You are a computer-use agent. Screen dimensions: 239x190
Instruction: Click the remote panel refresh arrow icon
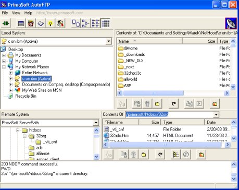pos(160,155)
